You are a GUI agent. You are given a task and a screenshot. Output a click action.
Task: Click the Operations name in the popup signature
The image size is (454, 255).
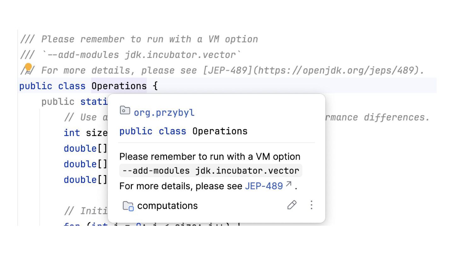pos(220,131)
